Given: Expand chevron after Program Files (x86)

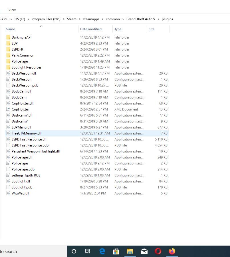Looking at the screenshot, I should (x=64, y=19).
